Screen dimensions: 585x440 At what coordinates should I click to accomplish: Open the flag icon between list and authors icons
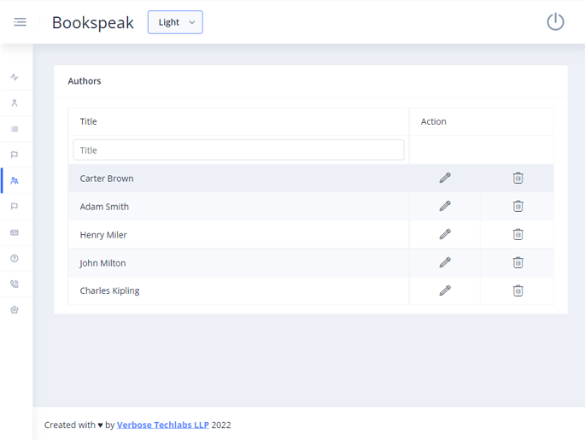click(15, 155)
